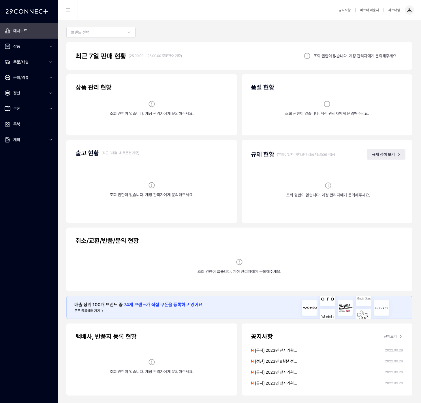Click the 29CONNECT+ logo

click(x=27, y=12)
